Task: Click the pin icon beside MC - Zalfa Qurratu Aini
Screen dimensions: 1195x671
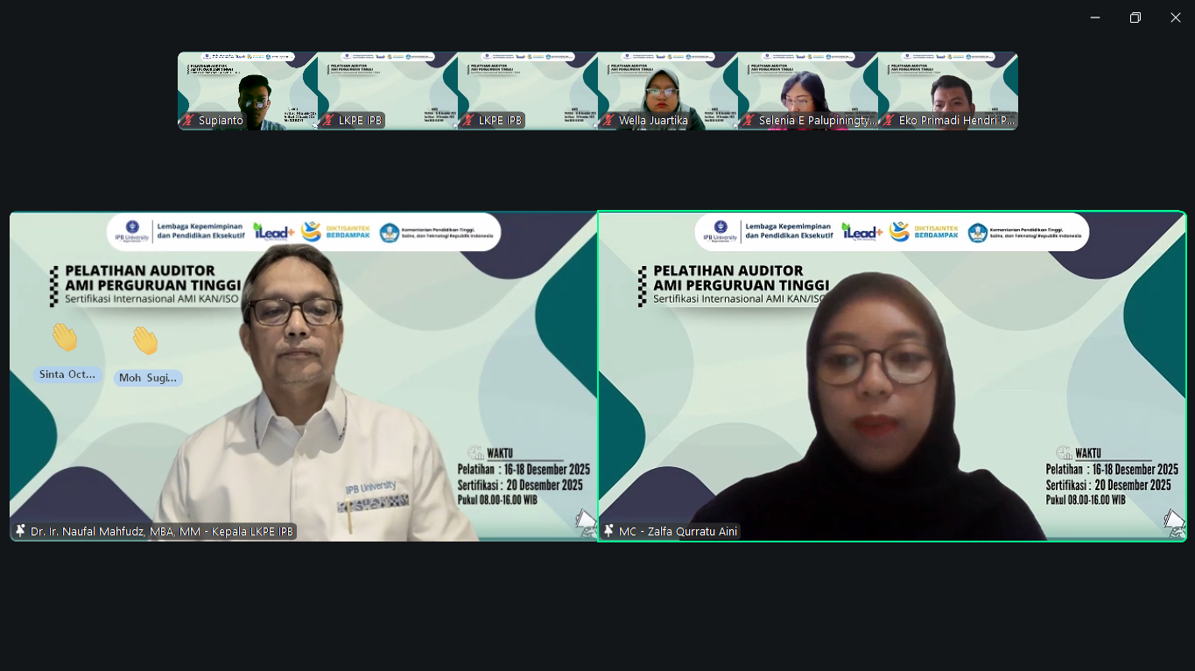Action: point(608,531)
